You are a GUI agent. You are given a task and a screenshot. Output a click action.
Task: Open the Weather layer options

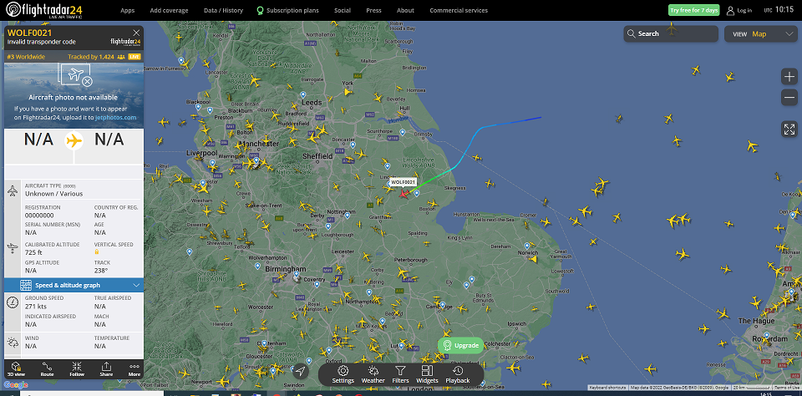click(x=373, y=374)
